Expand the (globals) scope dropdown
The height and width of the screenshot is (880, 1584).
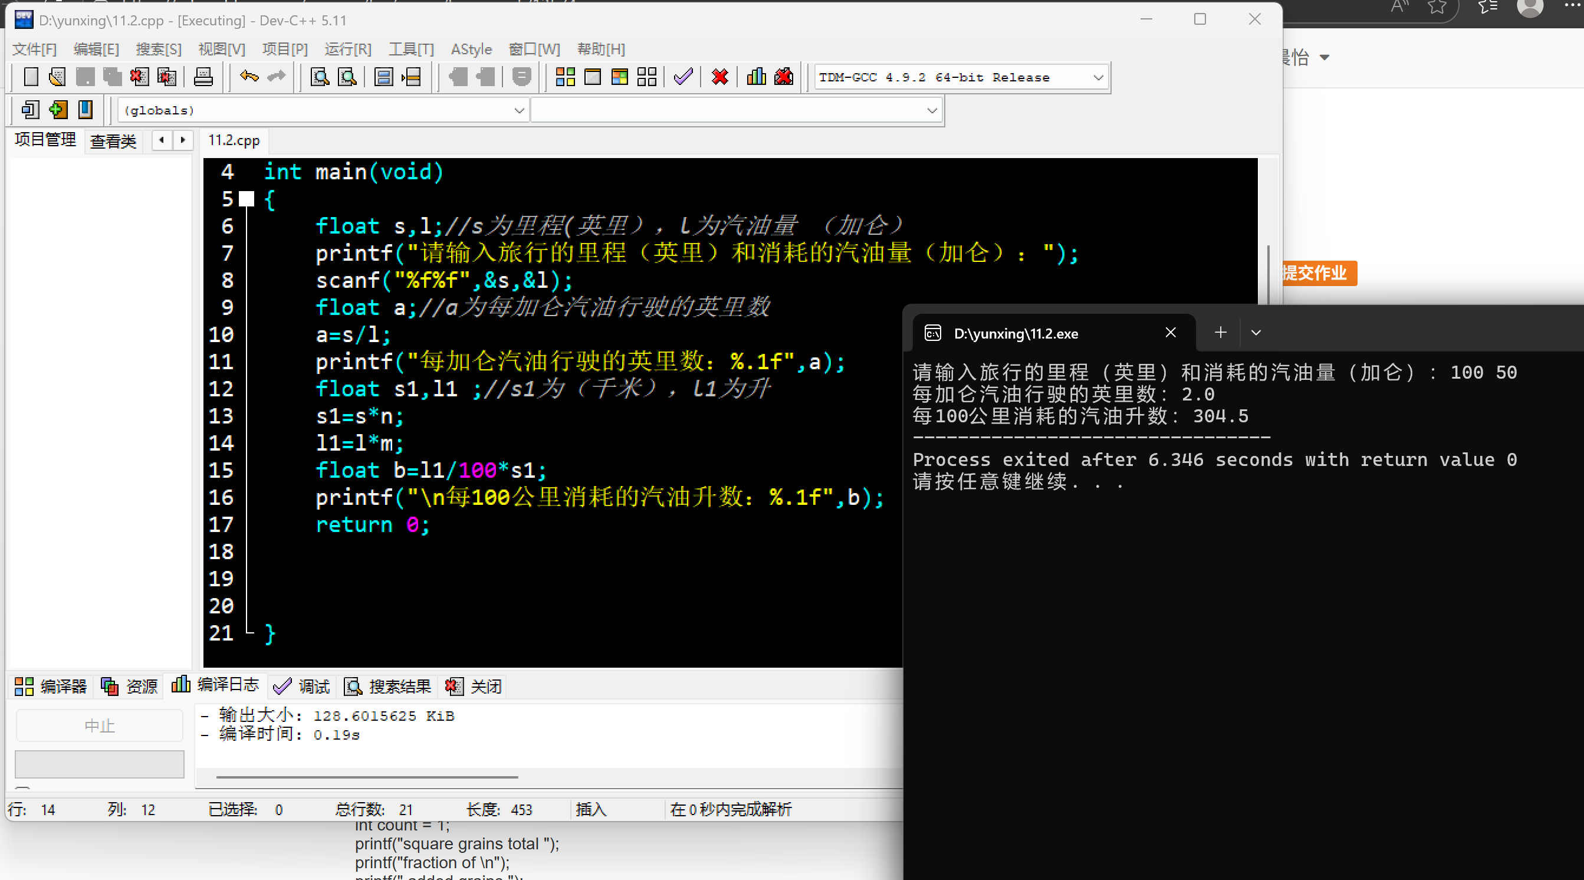tap(518, 111)
